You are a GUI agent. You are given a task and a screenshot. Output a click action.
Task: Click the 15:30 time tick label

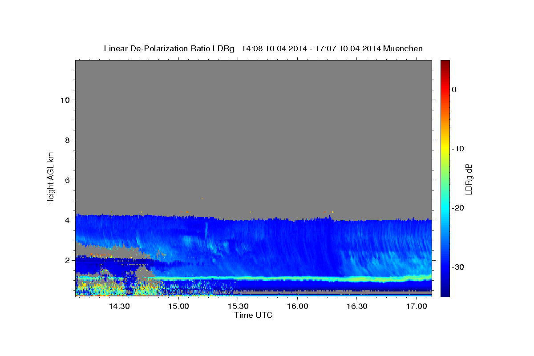238,307
